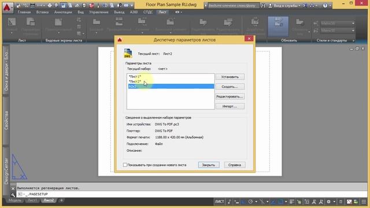
Task: Open the Вывод ribbon tab
Action: point(119,12)
